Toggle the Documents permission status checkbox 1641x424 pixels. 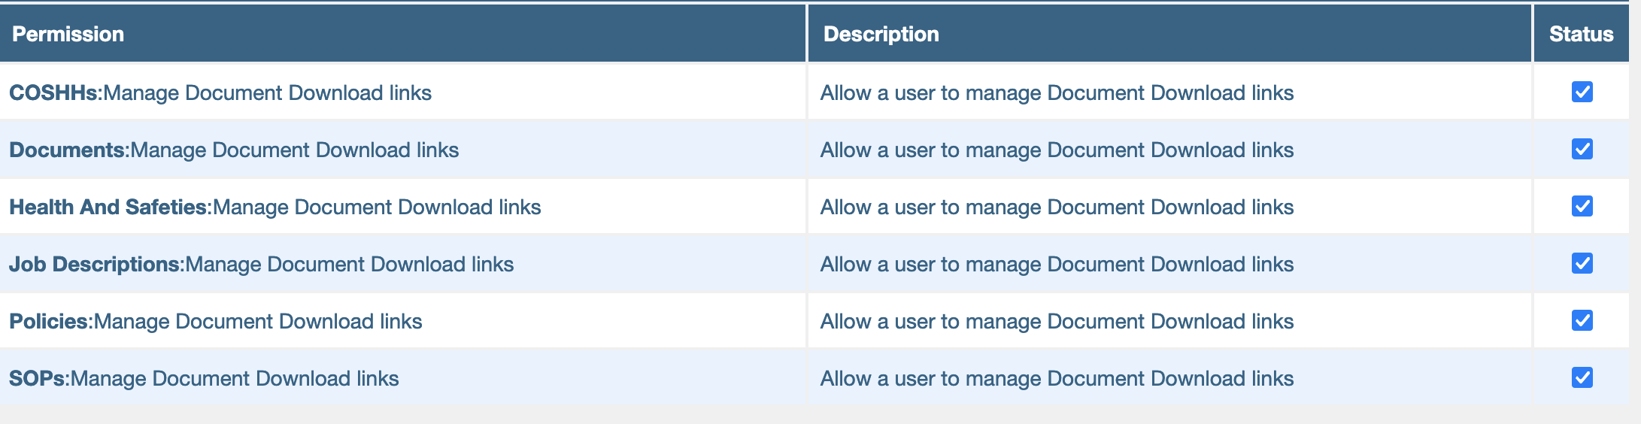click(x=1582, y=149)
